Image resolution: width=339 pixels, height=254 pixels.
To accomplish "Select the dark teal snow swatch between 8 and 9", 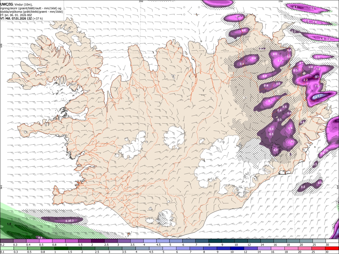I will [215, 241].
